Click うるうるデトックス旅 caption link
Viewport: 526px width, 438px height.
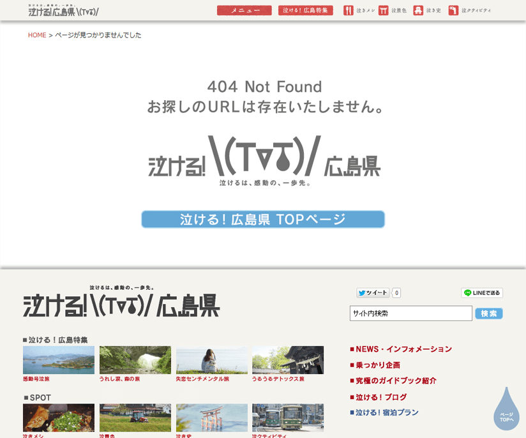point(278,379)
